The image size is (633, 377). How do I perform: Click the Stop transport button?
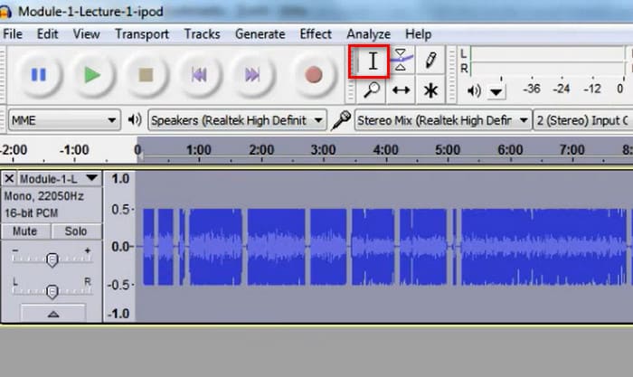(146, 75)
